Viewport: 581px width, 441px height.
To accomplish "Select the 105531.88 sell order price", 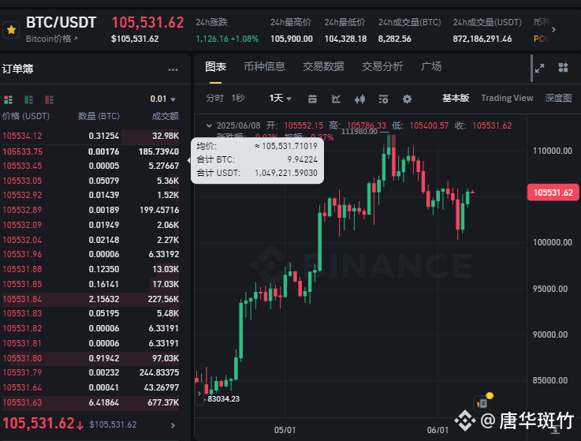I will click(22, 269).
